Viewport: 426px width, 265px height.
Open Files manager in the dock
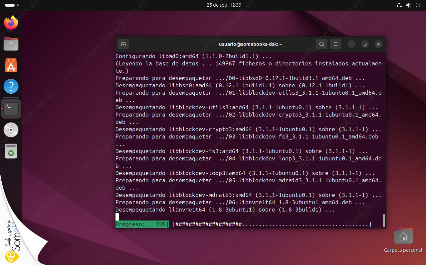[11, 44]
